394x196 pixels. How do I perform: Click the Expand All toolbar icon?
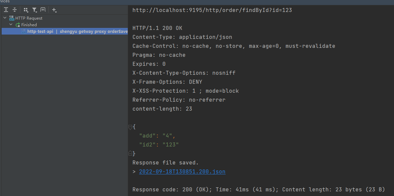click(x=6, y=10)
